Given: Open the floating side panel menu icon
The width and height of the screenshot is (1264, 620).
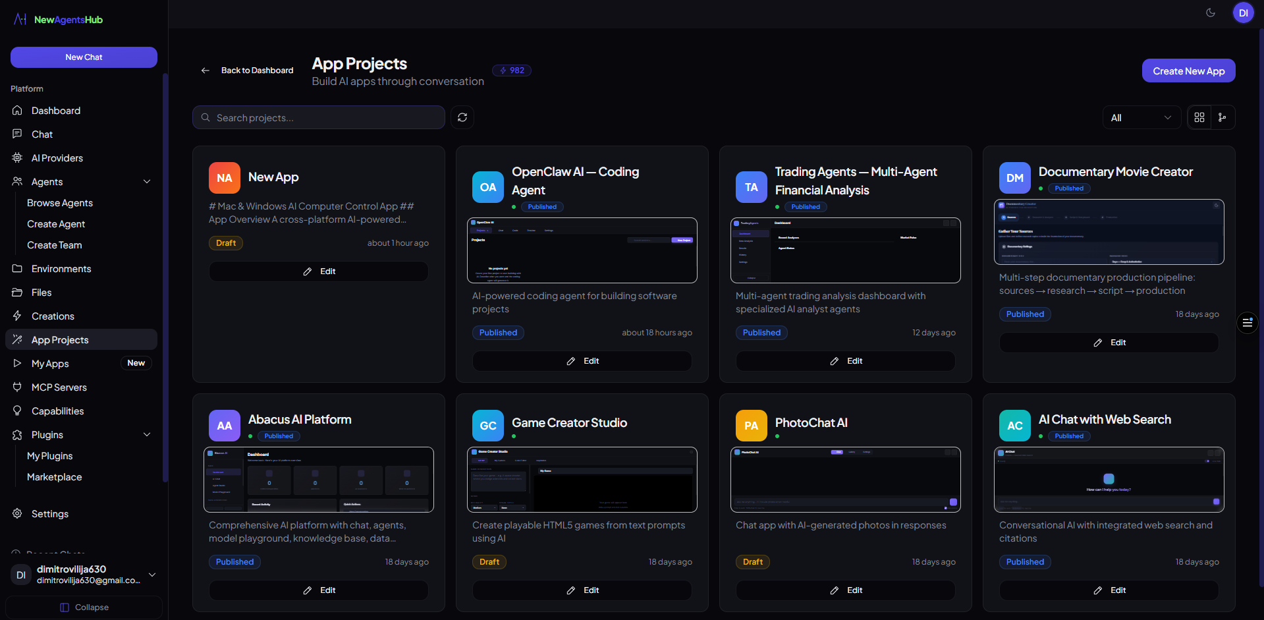Looking at the screenshot, I should pos(1248,323).
